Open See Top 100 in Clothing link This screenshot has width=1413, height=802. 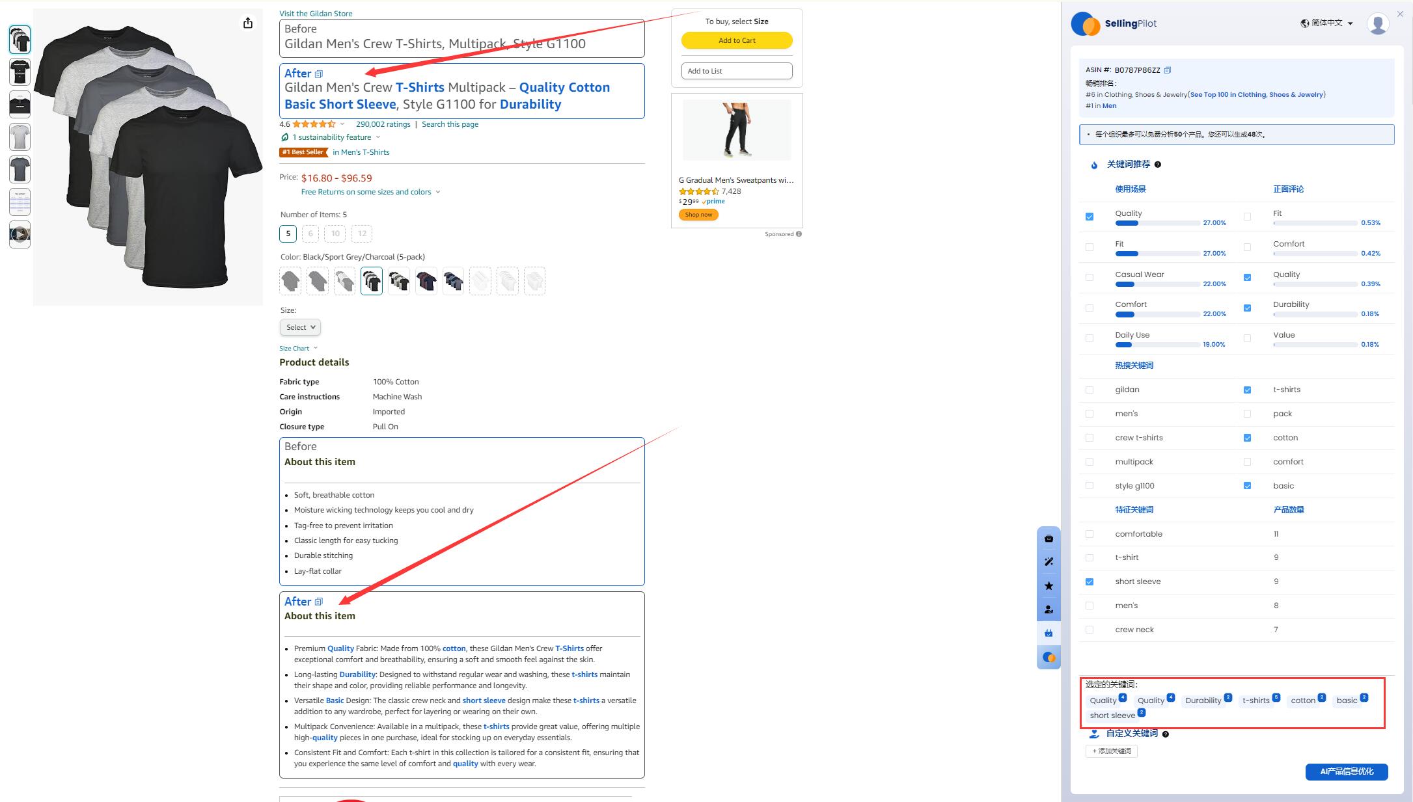pos(1257,95)
